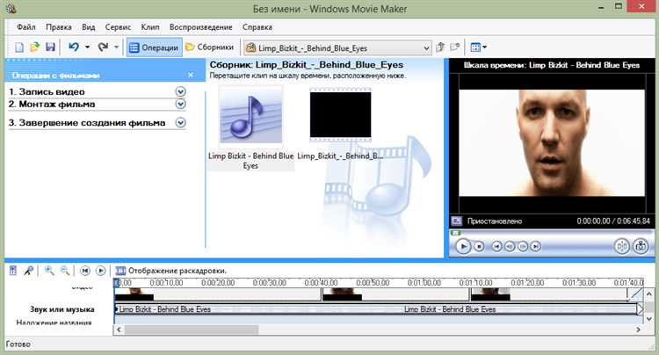Open the audio levels tool on the timeline
This screenshot has height=355, width=659.
13,271
